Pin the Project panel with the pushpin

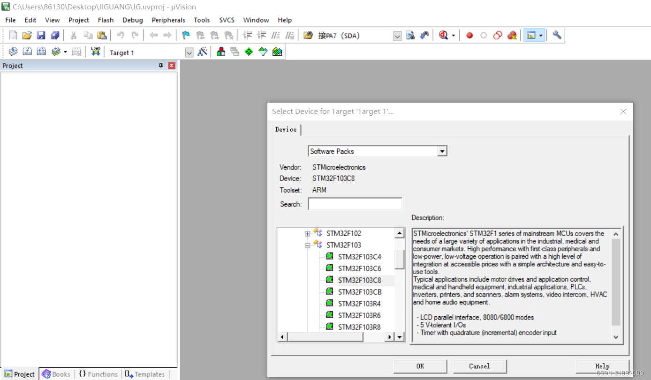tap(161, 66)
